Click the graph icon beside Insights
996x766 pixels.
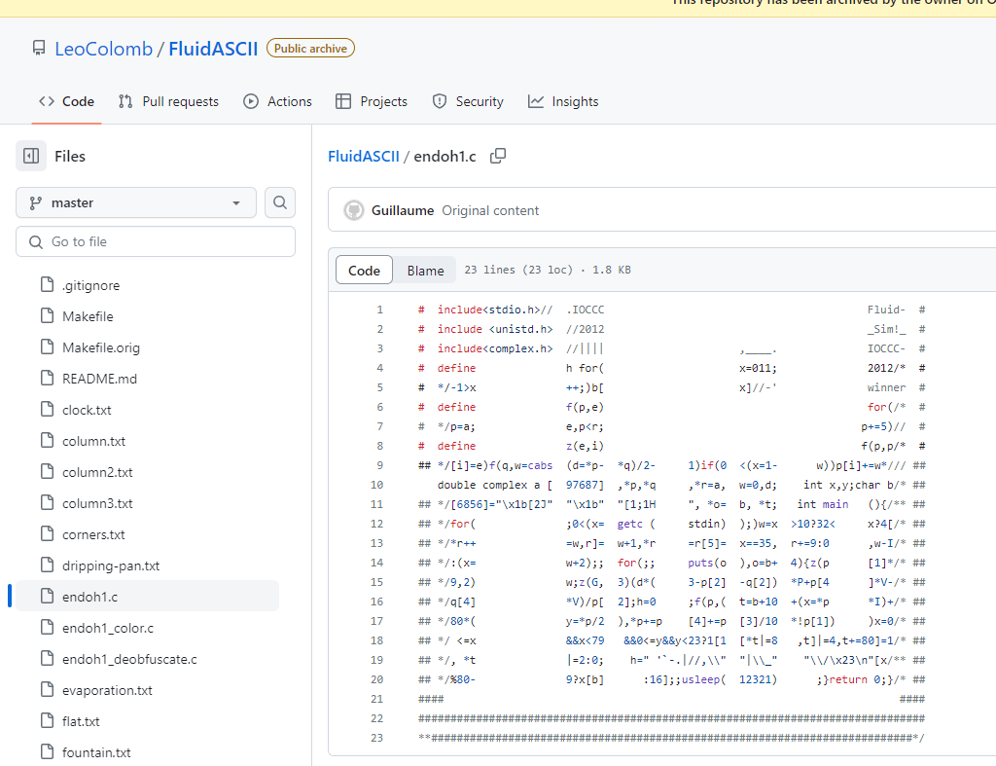pos(536,101)
